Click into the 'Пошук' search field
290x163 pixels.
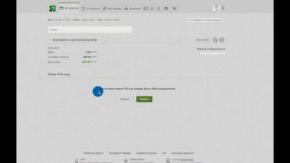coord(90,29)
